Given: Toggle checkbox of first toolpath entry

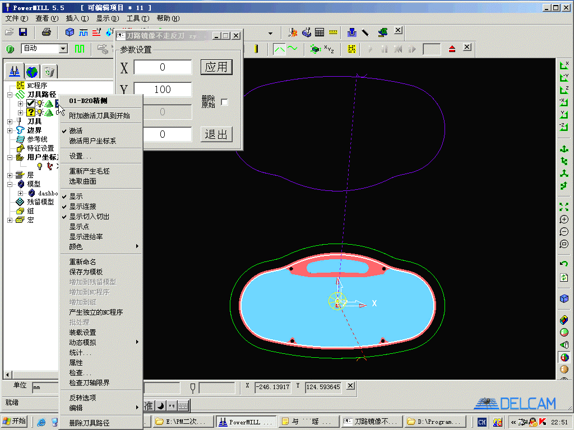Looking at the screenshot, I should (31, 104).
